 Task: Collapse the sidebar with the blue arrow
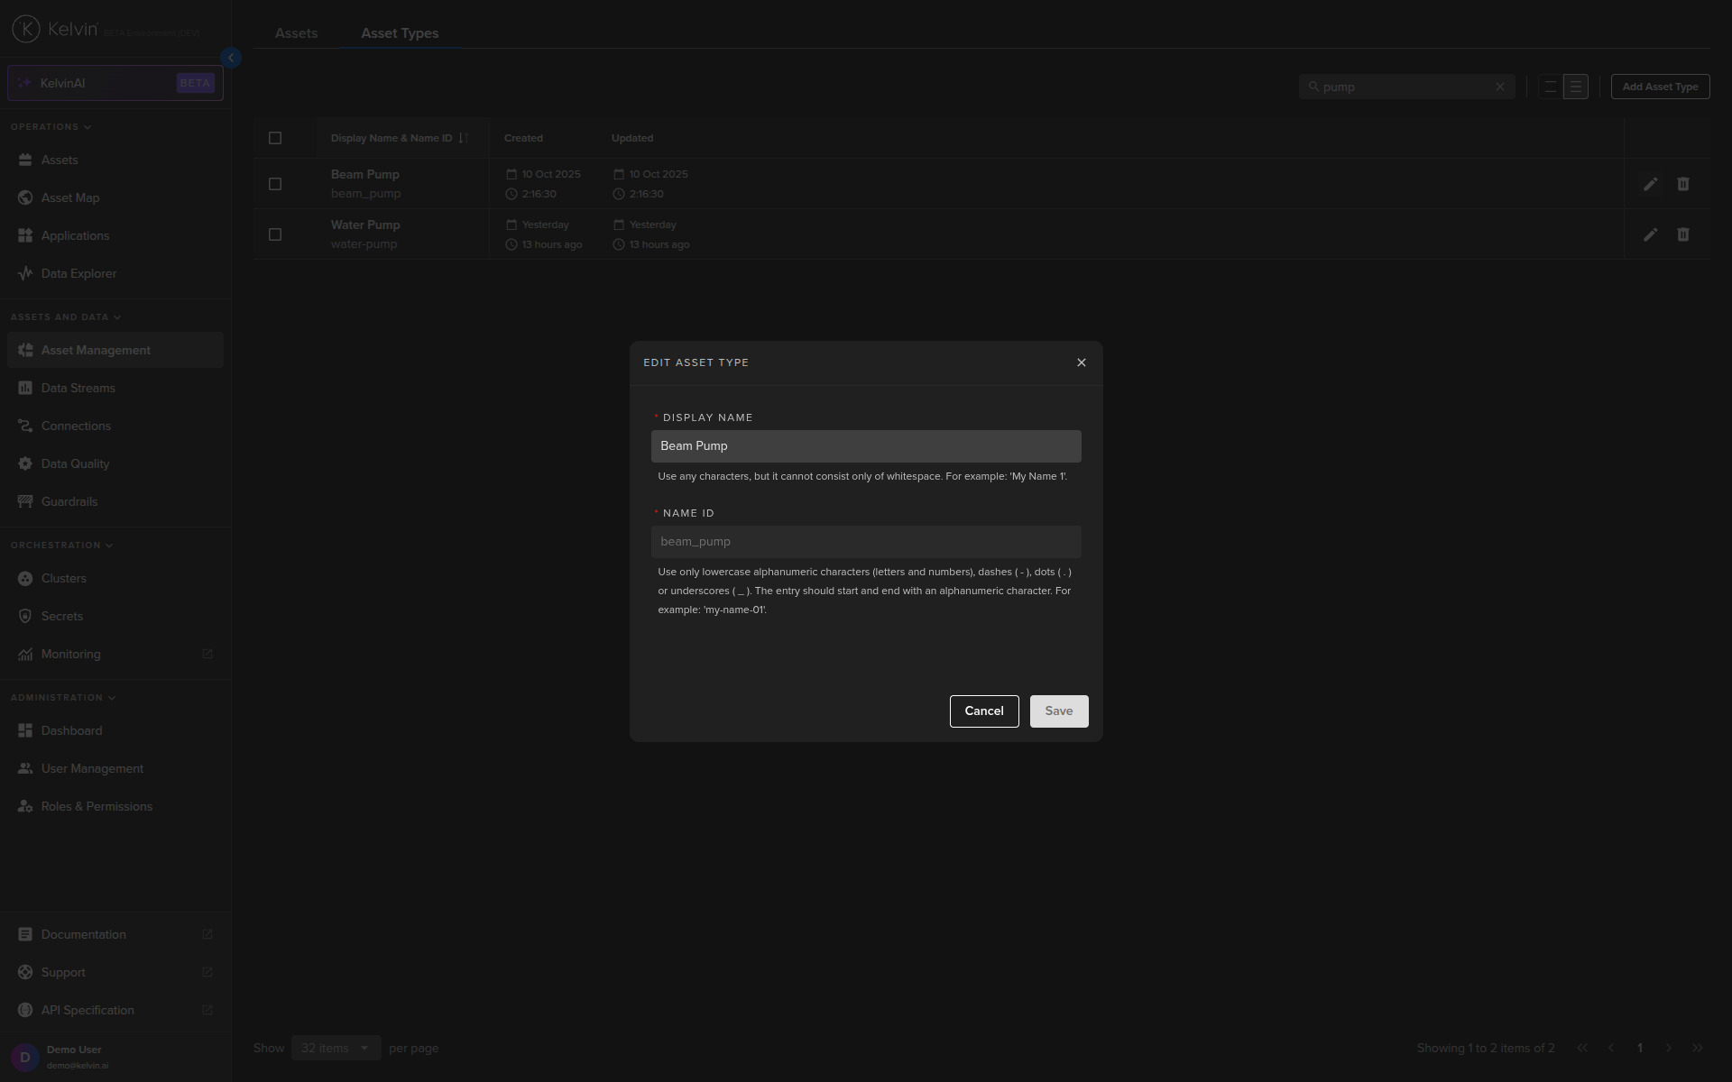click(x=231, y=58)
